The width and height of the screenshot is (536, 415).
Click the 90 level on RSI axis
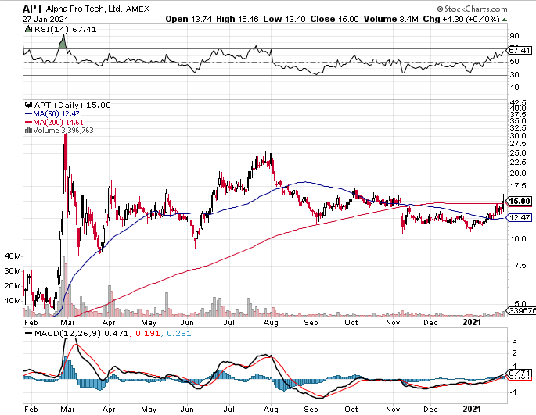click(514, 36)
